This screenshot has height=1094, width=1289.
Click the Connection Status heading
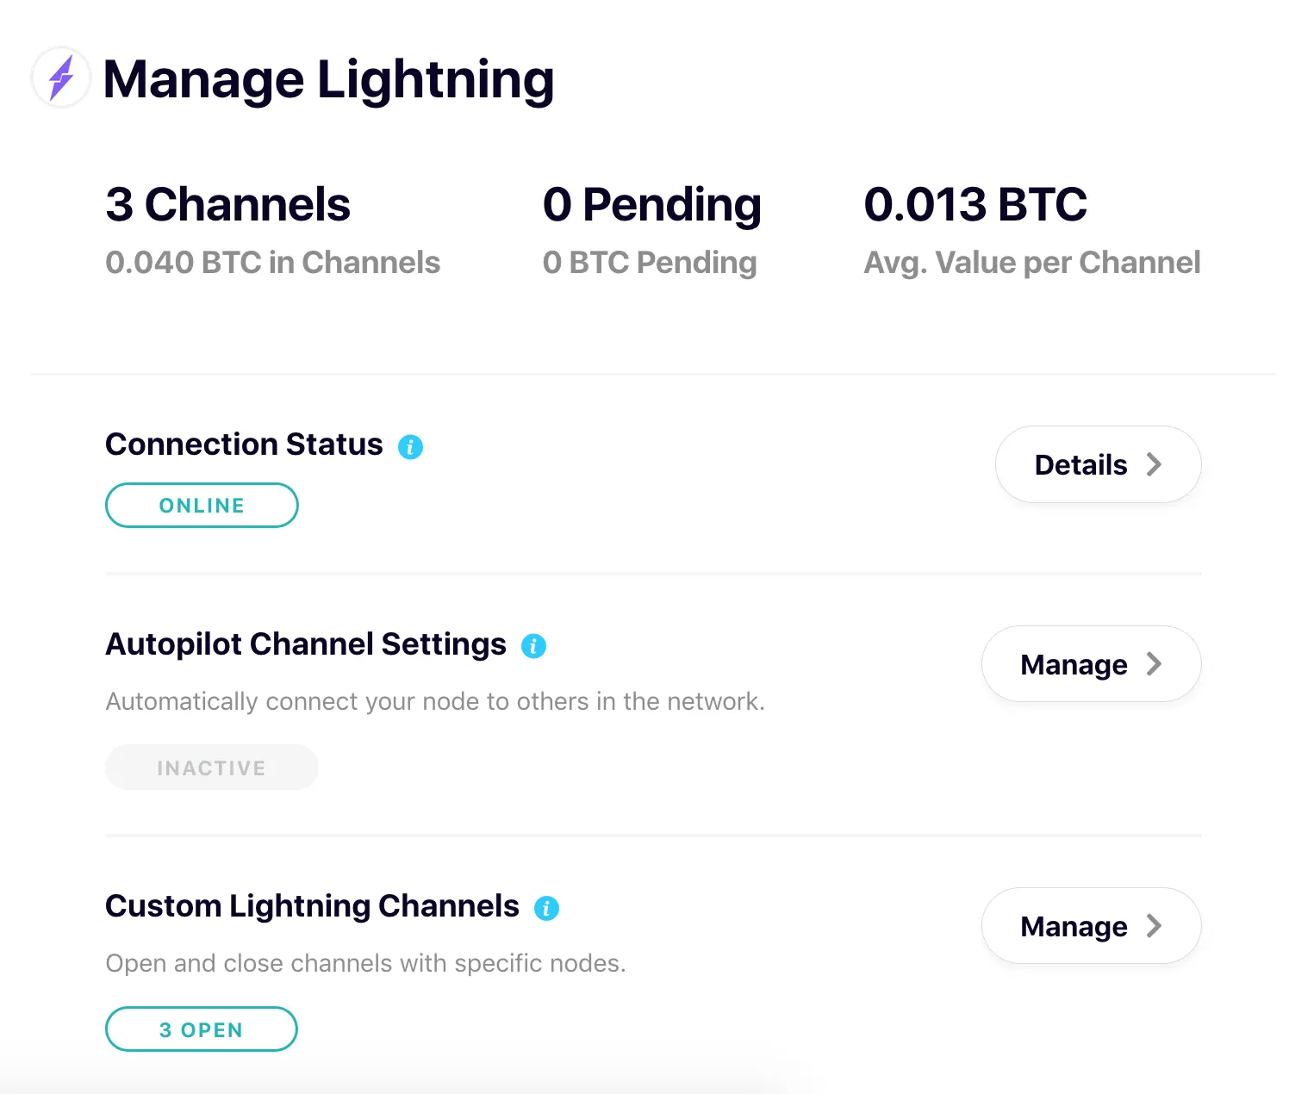[x=244, y=444]
